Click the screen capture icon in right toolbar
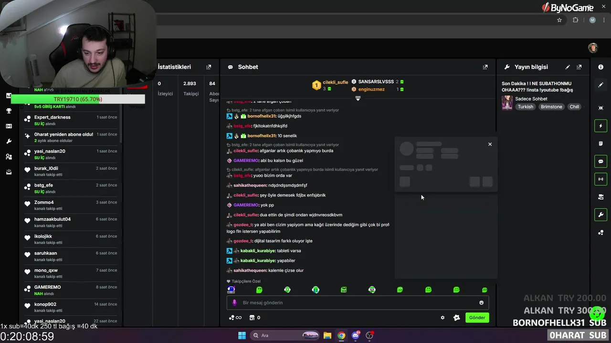Screen dimensions: 611x343 click(600, 108)
